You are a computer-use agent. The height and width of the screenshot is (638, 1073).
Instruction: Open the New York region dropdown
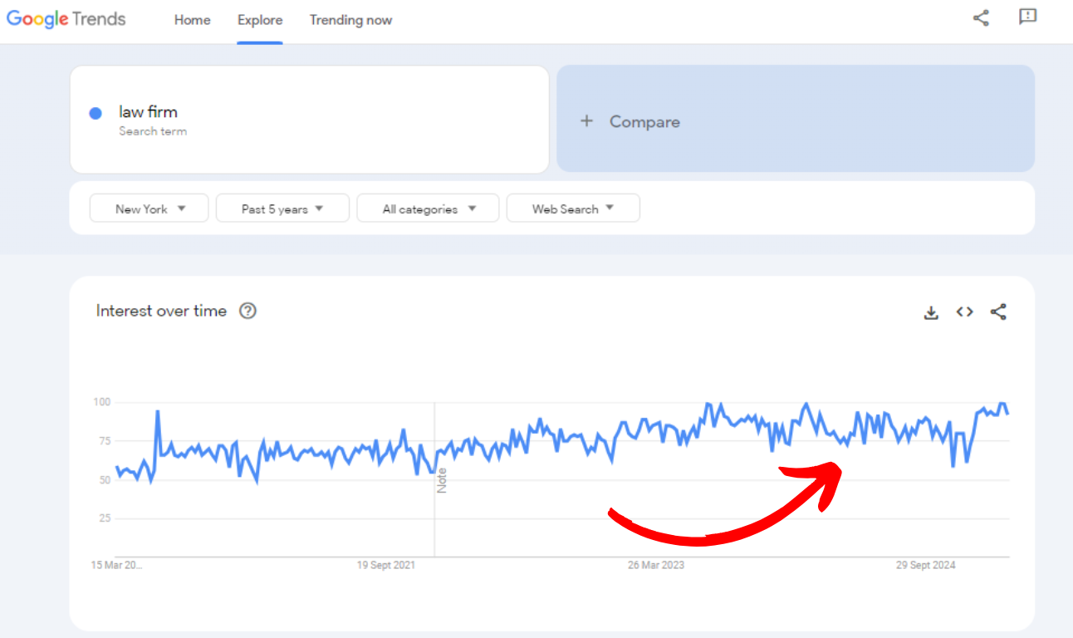pos(149,209)
